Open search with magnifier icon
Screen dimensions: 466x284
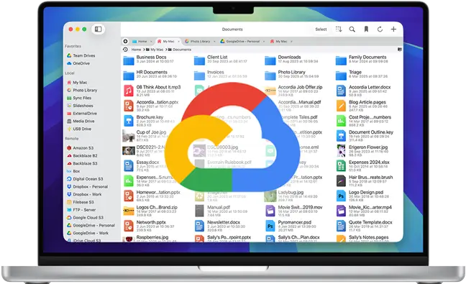click(352, 29)
